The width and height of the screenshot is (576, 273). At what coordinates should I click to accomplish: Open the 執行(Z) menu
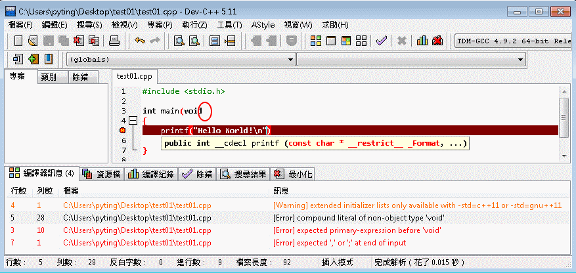tap(194, 24)
